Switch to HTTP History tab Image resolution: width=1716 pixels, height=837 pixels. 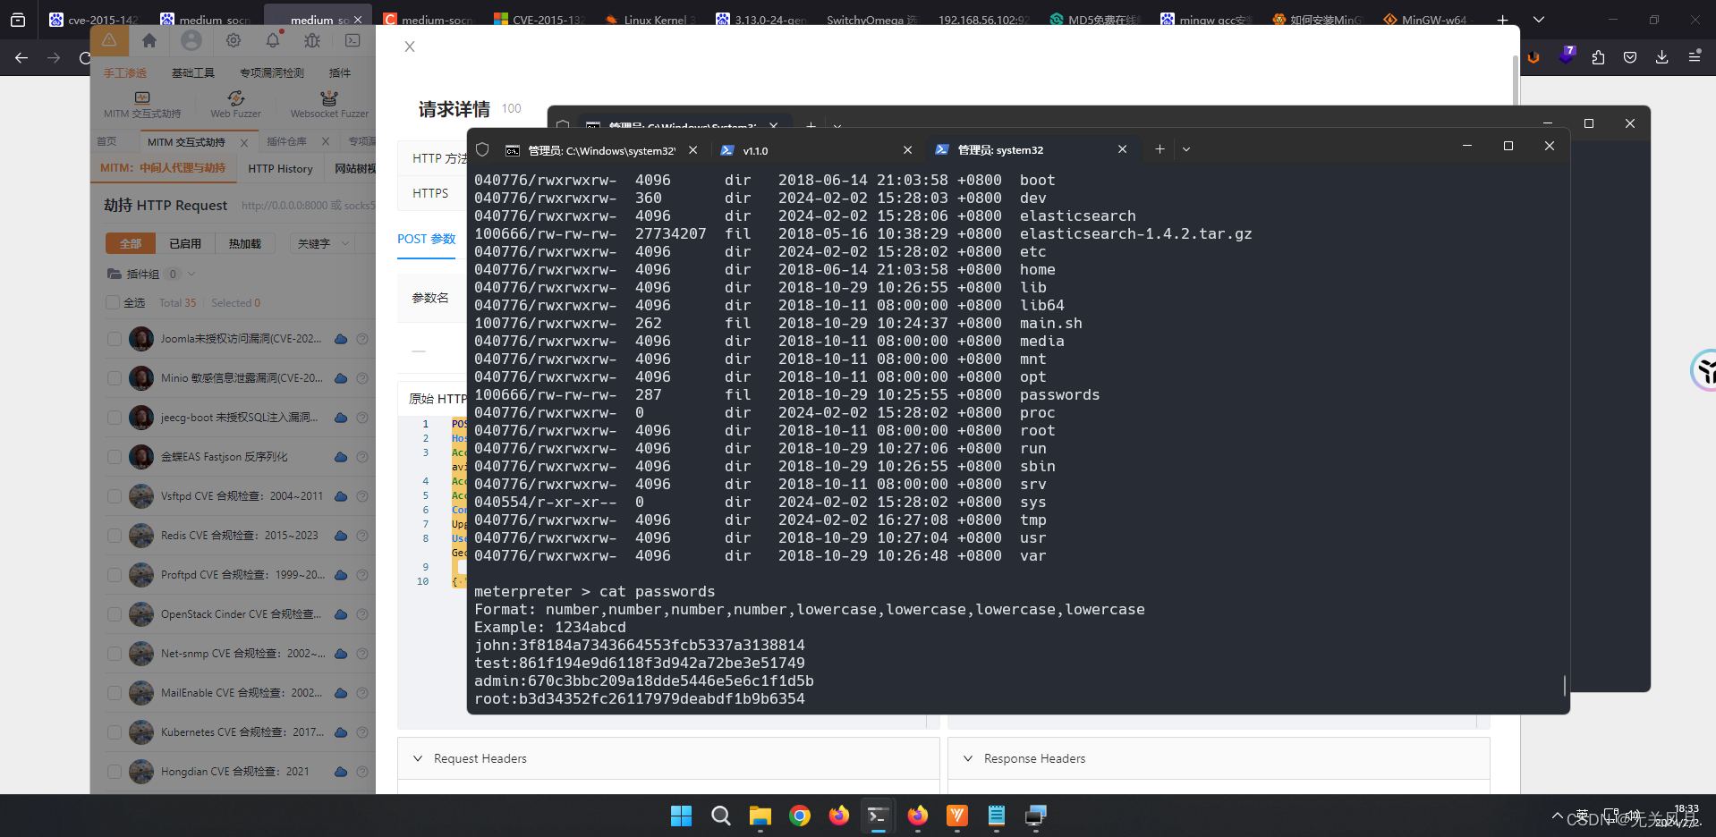point(280,168)
